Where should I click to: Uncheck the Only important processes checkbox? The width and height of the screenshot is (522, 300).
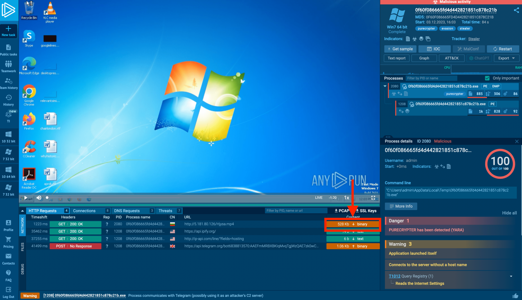pyautogui.click(x=487, y=78)
